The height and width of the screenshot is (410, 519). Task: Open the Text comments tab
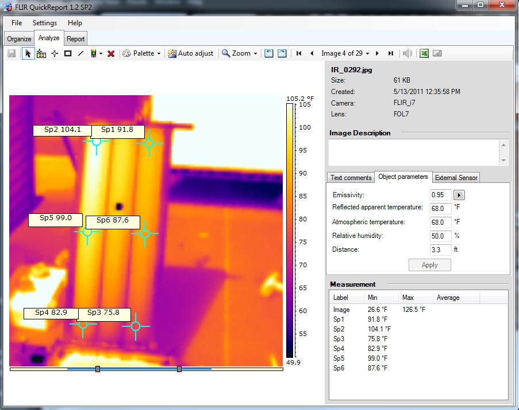[351, 178]
